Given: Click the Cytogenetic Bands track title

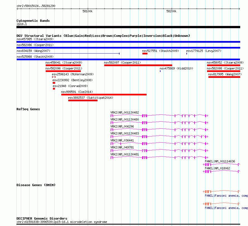Looking at the screenshot, I should [33, 21].
